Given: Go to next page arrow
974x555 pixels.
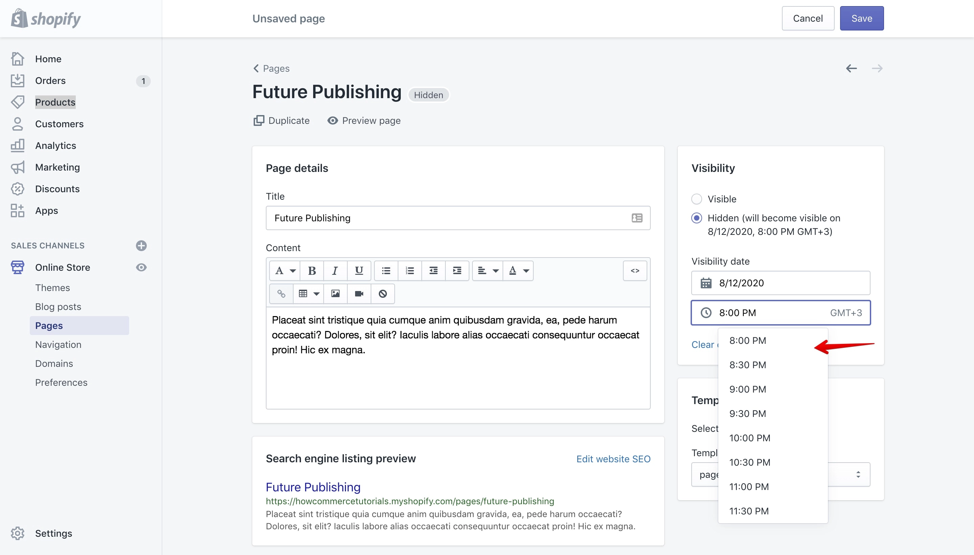Looking at the screenshot, I should [x=877, y=68].
